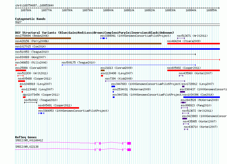The image size is (227, 164).
Task: Click the nsv436710 (Korbel2007) label
Action: 201,127
